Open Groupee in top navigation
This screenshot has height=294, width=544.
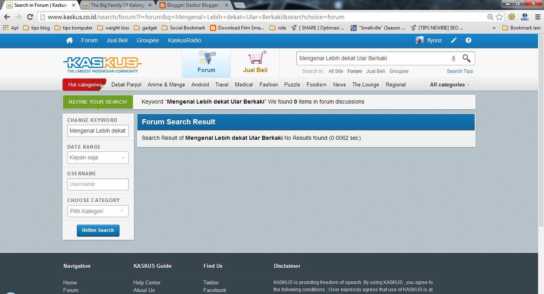coord(148,40)
